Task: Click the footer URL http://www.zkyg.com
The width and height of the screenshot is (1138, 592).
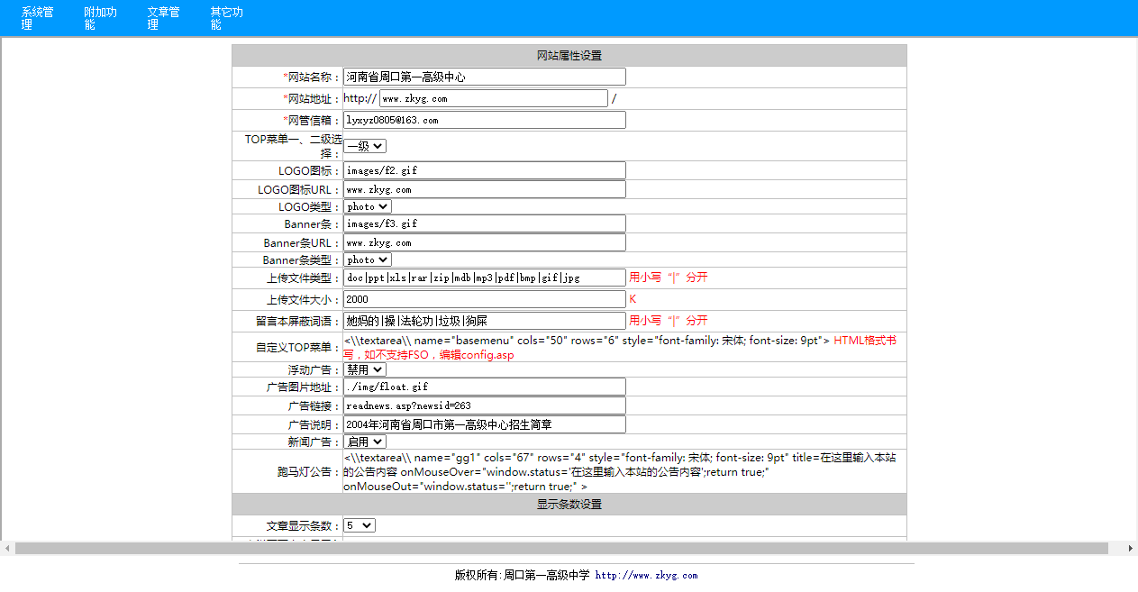Action: coord(646,575)
